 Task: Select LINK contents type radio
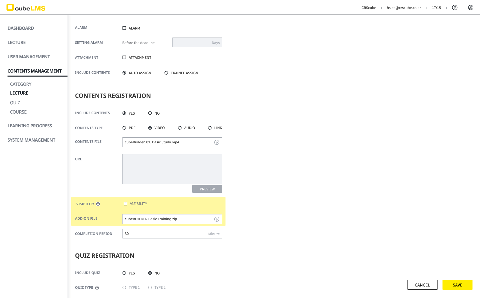pos(210,128)
